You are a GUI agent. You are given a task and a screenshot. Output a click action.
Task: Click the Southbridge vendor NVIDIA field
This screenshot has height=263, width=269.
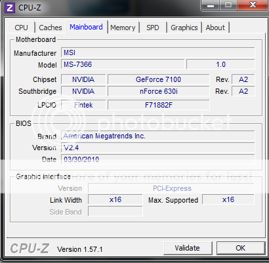83,91
